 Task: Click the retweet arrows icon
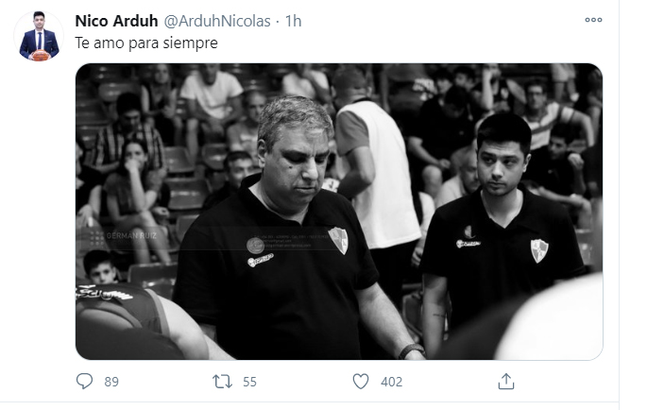(222, 382)
